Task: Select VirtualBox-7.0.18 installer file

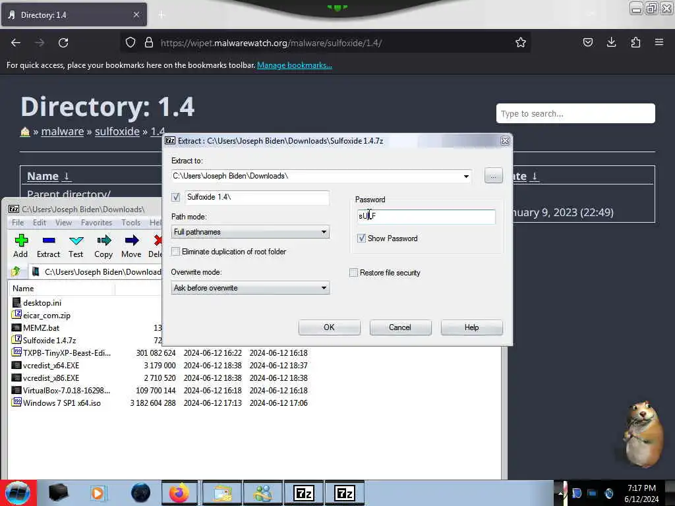Action: (67, 390)
